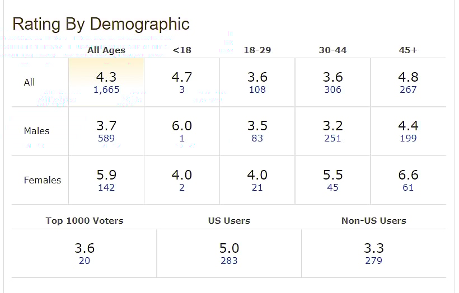Open the 283 votes link for US Users
459x293 pixels.
tap(229, 261)
